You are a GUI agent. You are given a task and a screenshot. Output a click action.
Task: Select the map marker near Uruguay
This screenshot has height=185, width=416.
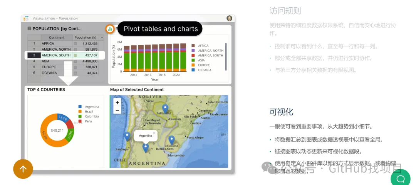[x=172, y=140]
